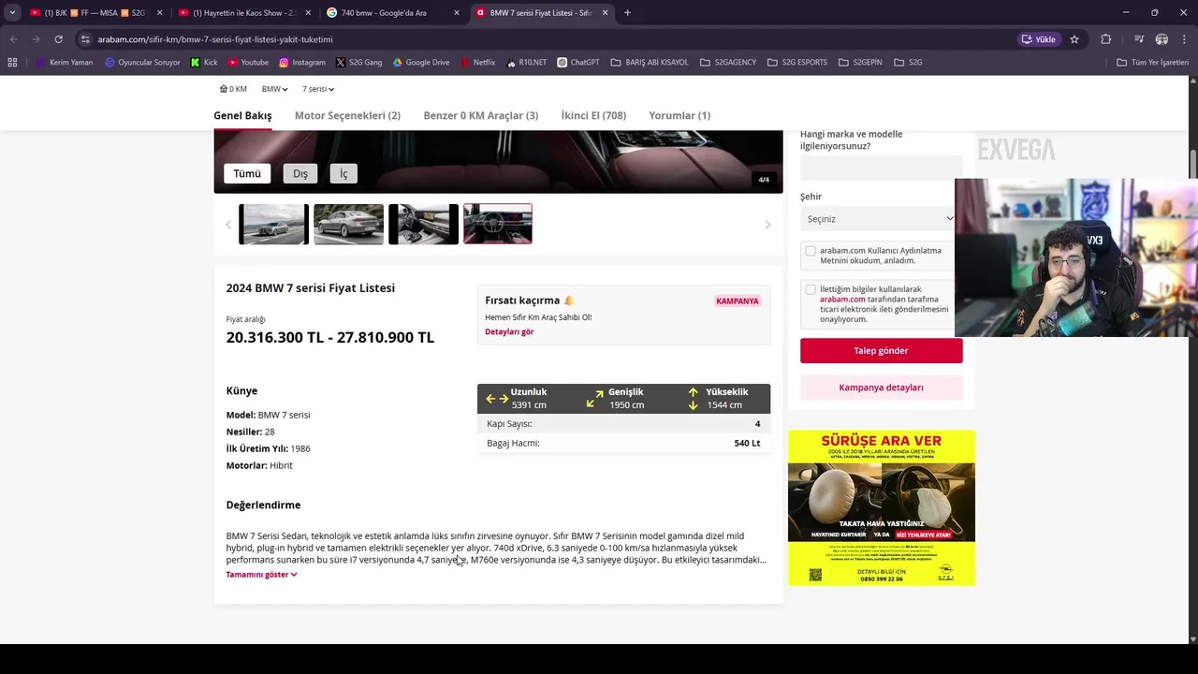
Task: Switch to Benzer 0 KM Araçlar (3) tab
Action: [x=480, y=115]
